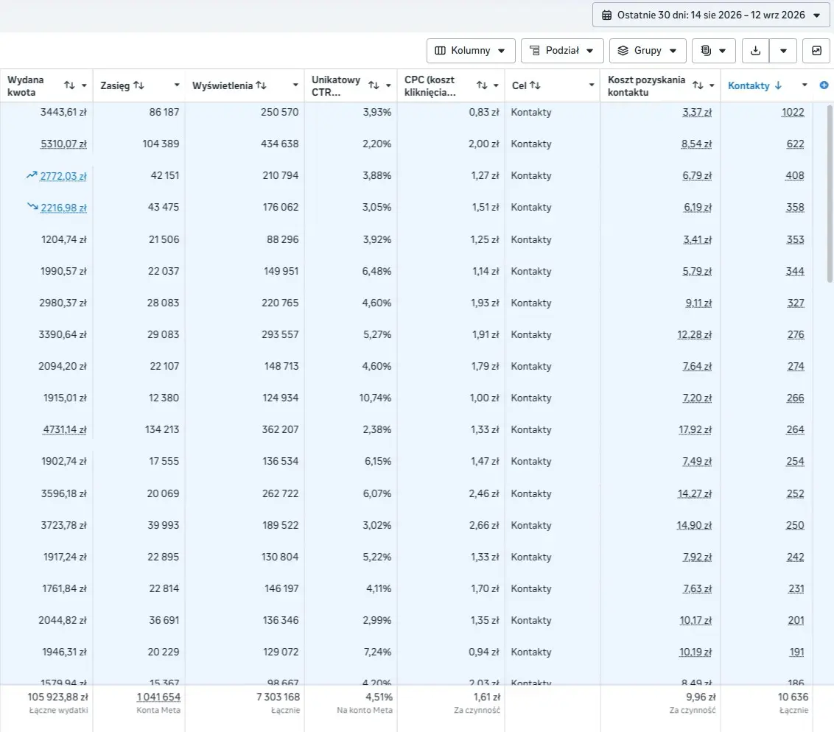Click the 1 041 654 total reach link
834x732 pixels.
[158, 697]
